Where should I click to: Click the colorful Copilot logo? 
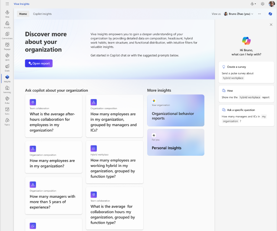click(x=246, y=41)
